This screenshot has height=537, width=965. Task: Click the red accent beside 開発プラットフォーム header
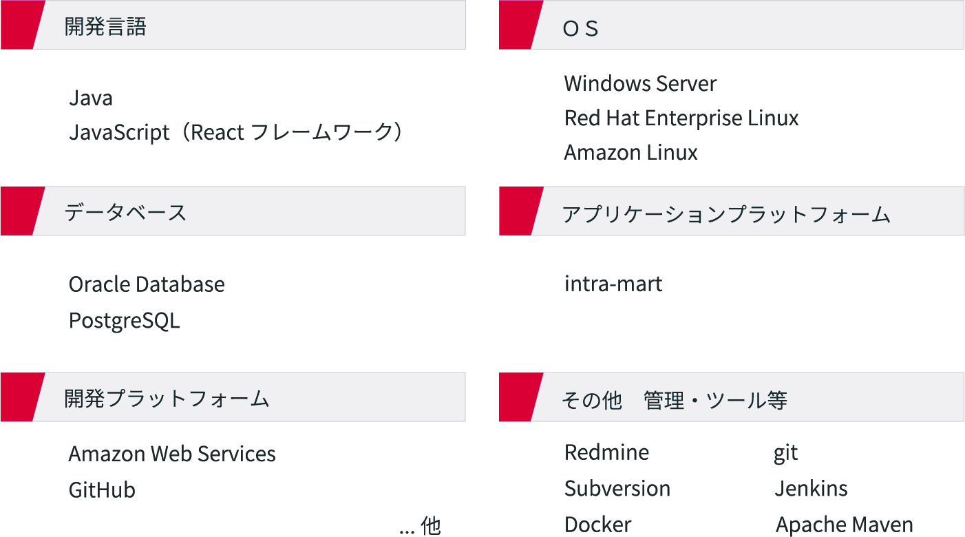19,397
